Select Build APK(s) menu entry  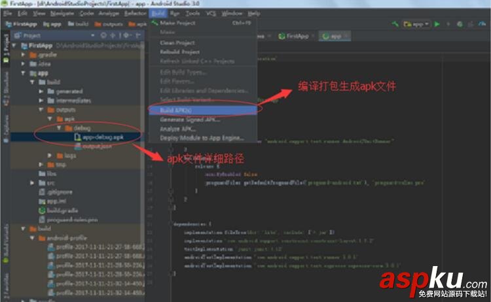pos(203,110)
